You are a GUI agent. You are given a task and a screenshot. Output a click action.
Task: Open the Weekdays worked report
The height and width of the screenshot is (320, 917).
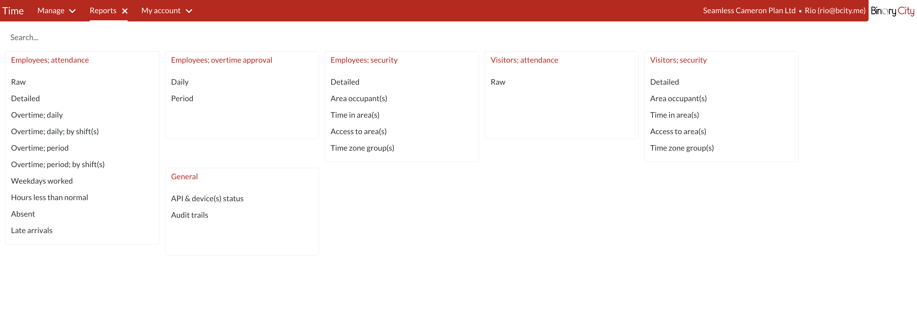point(42,181)
